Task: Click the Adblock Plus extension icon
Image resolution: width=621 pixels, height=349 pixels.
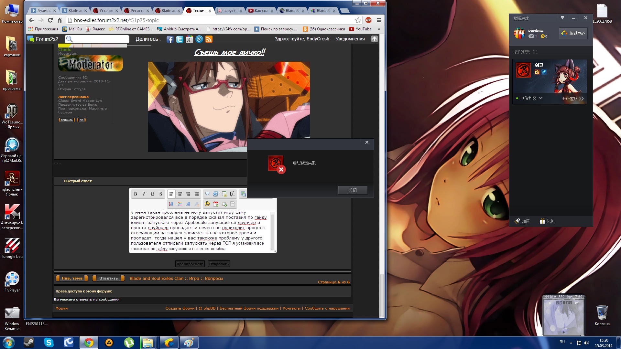Action: 368,20
